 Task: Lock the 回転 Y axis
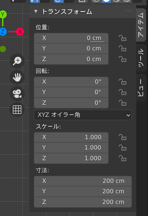(122, 92)
